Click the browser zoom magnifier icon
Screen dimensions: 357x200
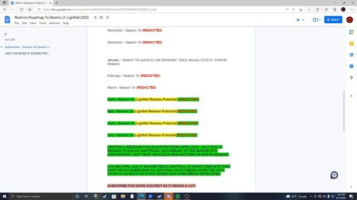[x=293, y=9]
